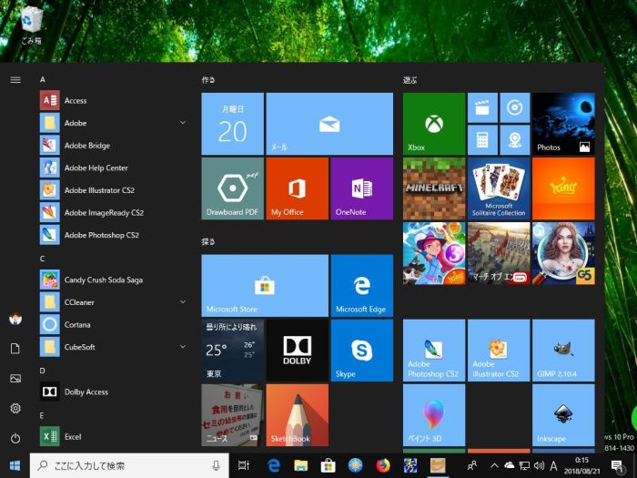This screenshot has height=478, width=637.
Task: Open the Dolby tile
Action: [297, 350]
